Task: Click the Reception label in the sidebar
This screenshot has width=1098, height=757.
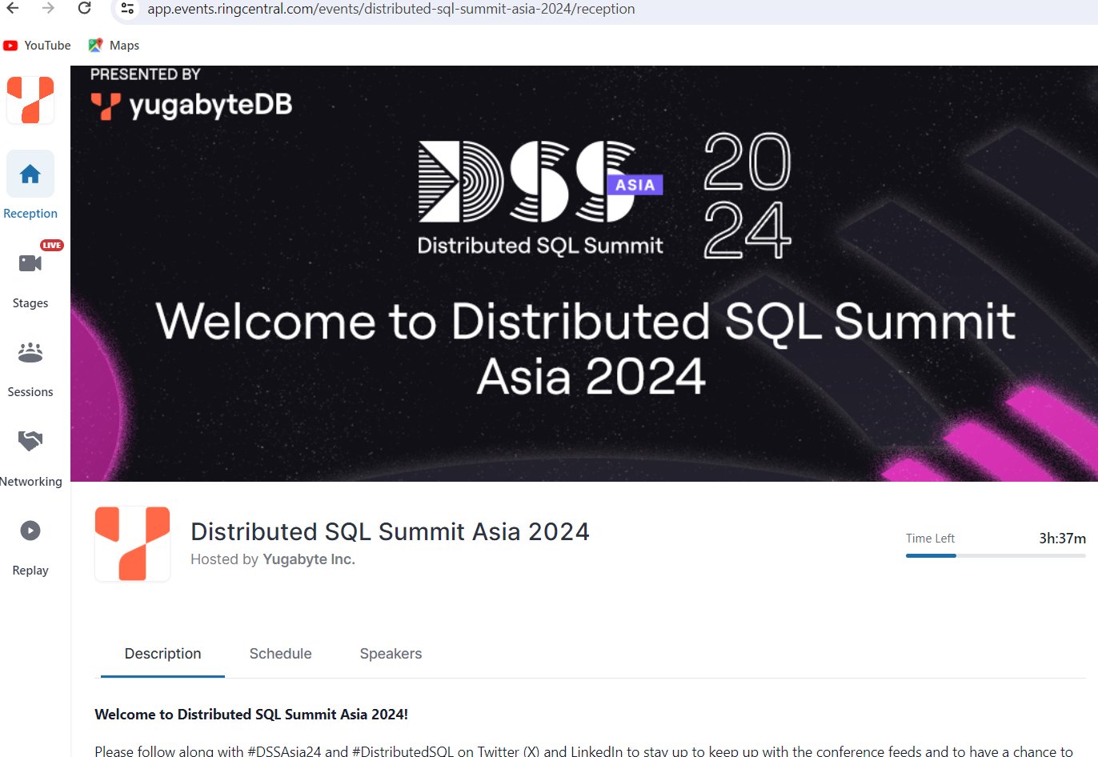Action: (x=30, y=214)
